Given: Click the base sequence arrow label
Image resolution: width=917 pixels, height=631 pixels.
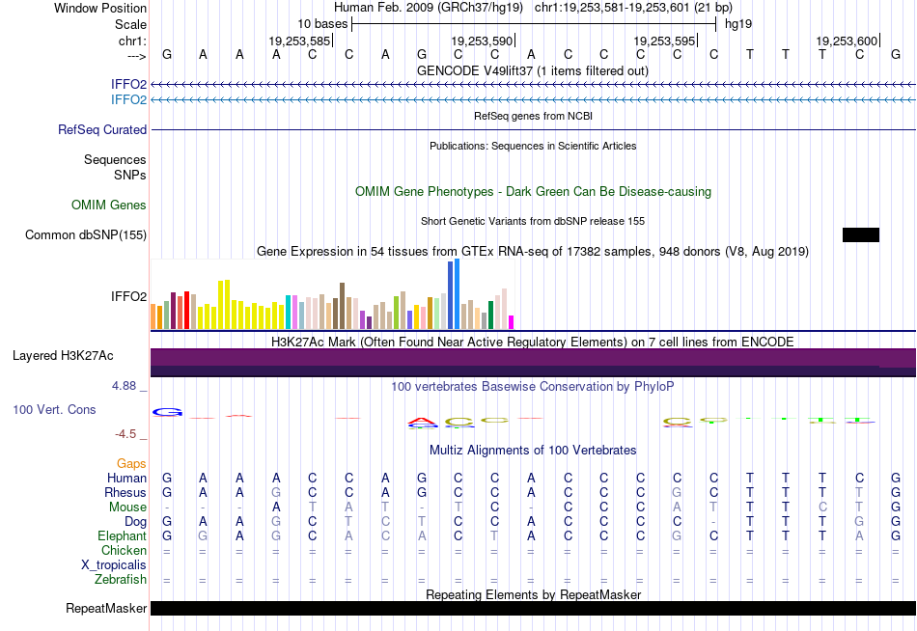Looking at the screenshot, I should 136,56.
